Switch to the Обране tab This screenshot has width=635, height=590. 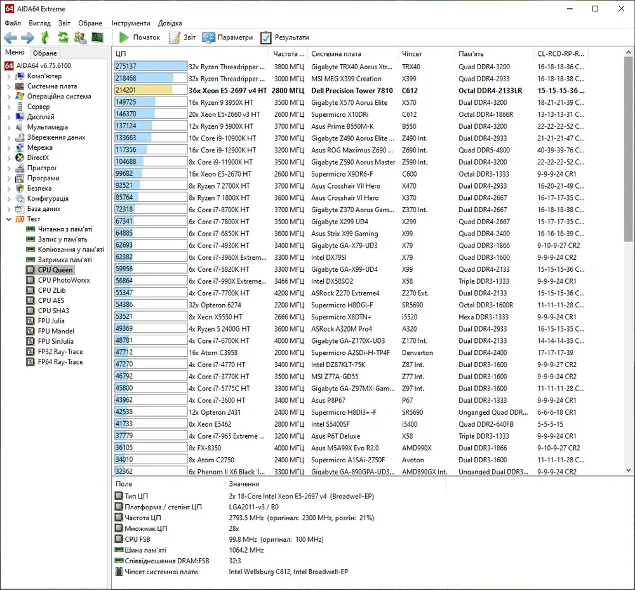(45, 53)
